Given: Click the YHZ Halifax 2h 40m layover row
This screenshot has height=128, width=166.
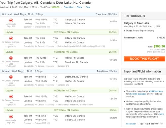Looking at the screenshot, I should tap(61, 52).
